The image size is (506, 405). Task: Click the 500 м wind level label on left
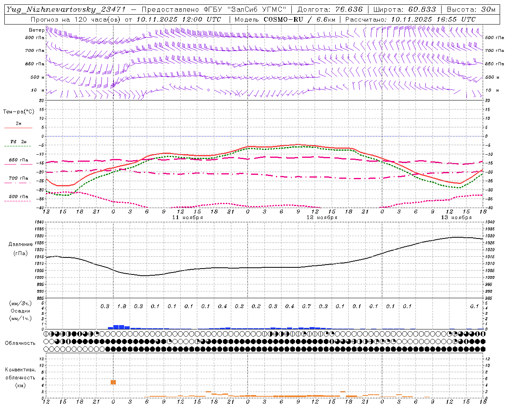(x=38, y=77)
